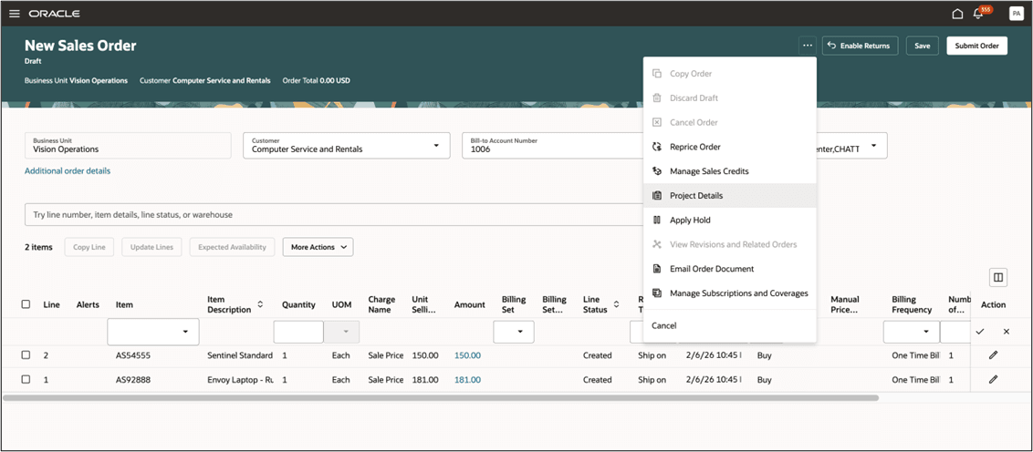Sort by Line Status arrows
Image resolution: width=1033 pixels, height=452 pixels.
pyautogui.click(x=616, y=304)
